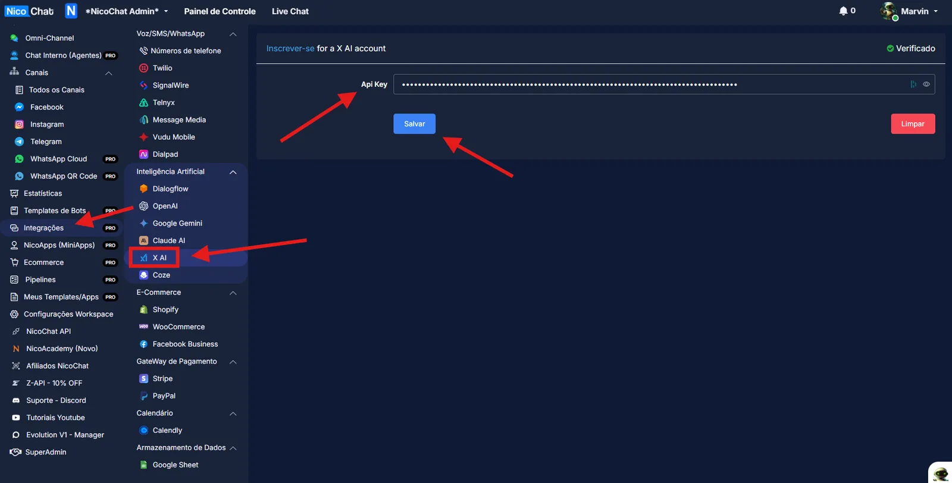The height and width of the screenshot is (483, 952).
Task: Follow the Inscrever-se link
Action: point(290,49)
